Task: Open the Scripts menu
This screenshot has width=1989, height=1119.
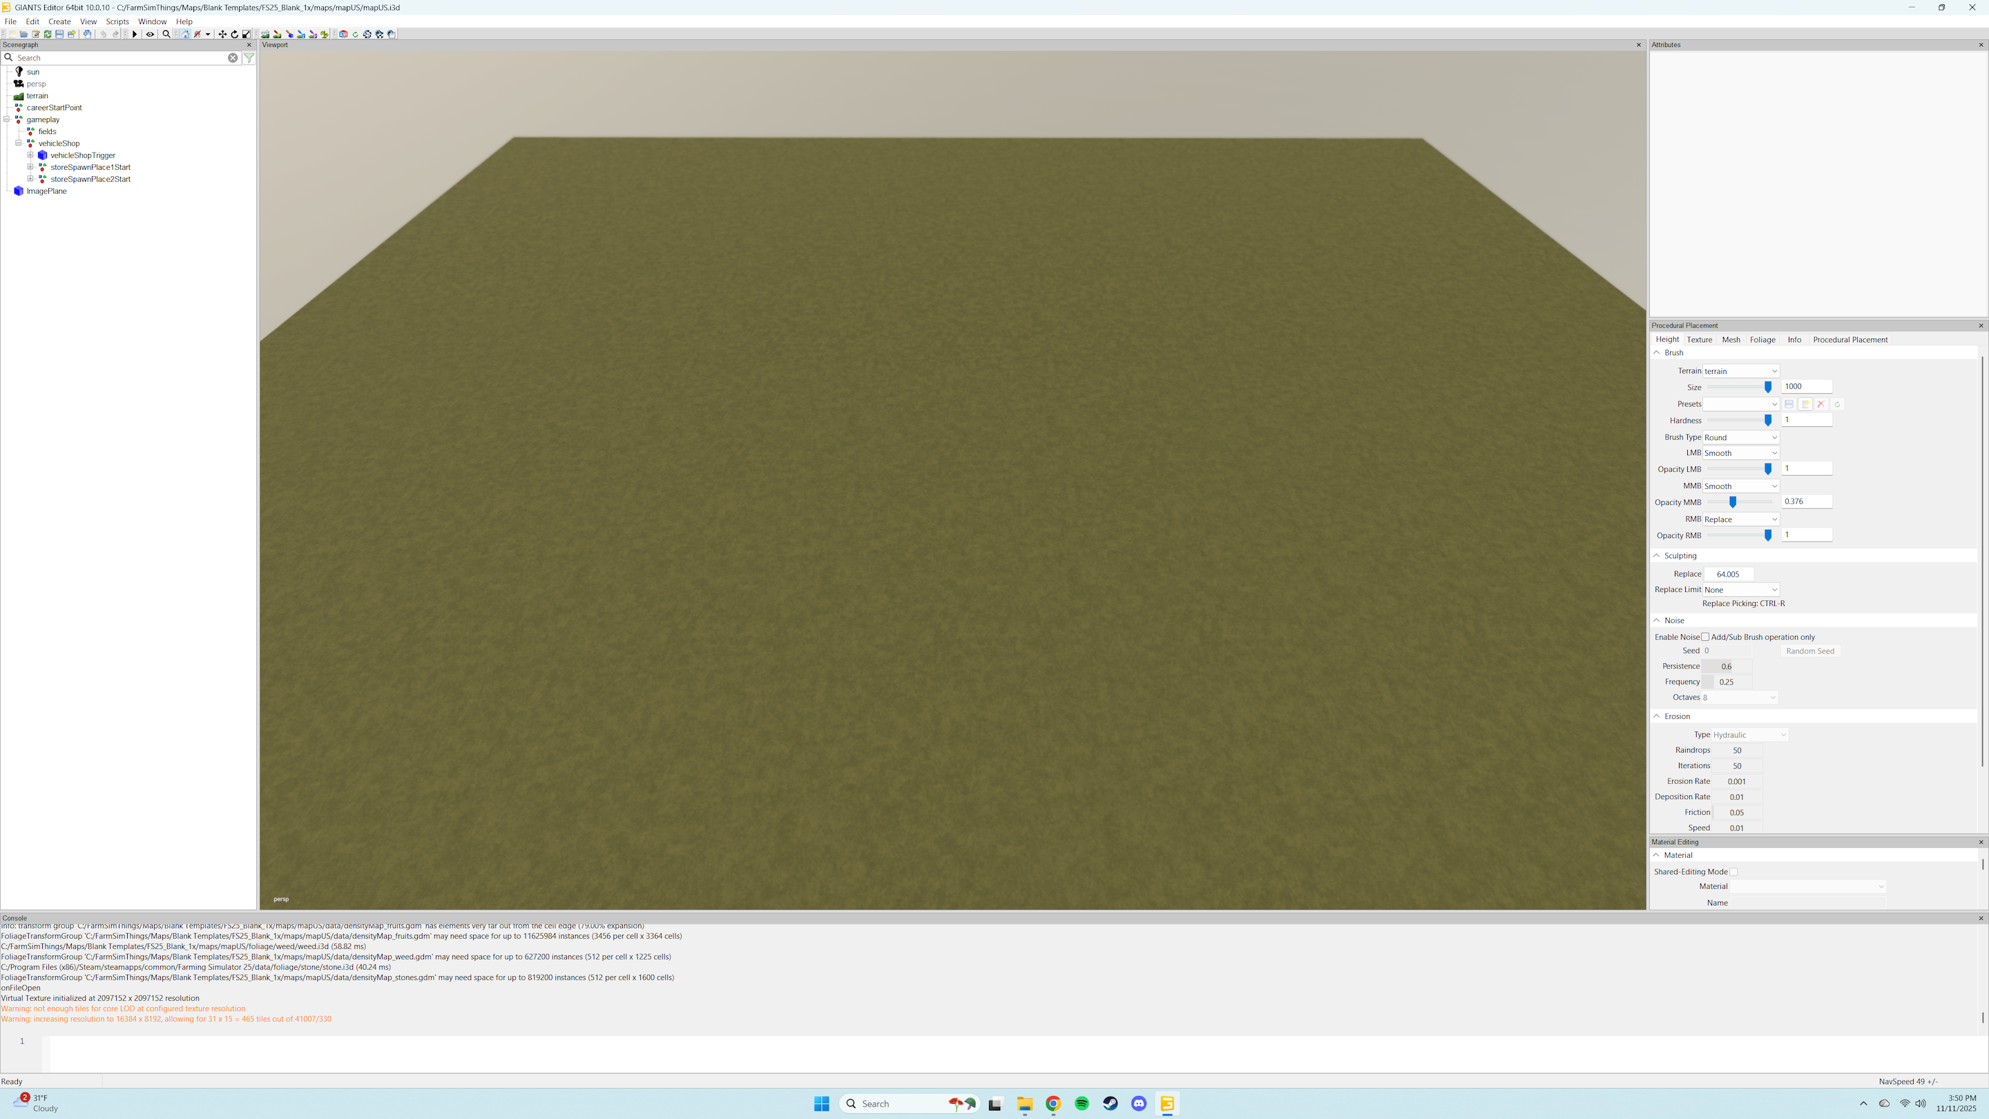Action: pyautogui.click(x=117, y=21)
